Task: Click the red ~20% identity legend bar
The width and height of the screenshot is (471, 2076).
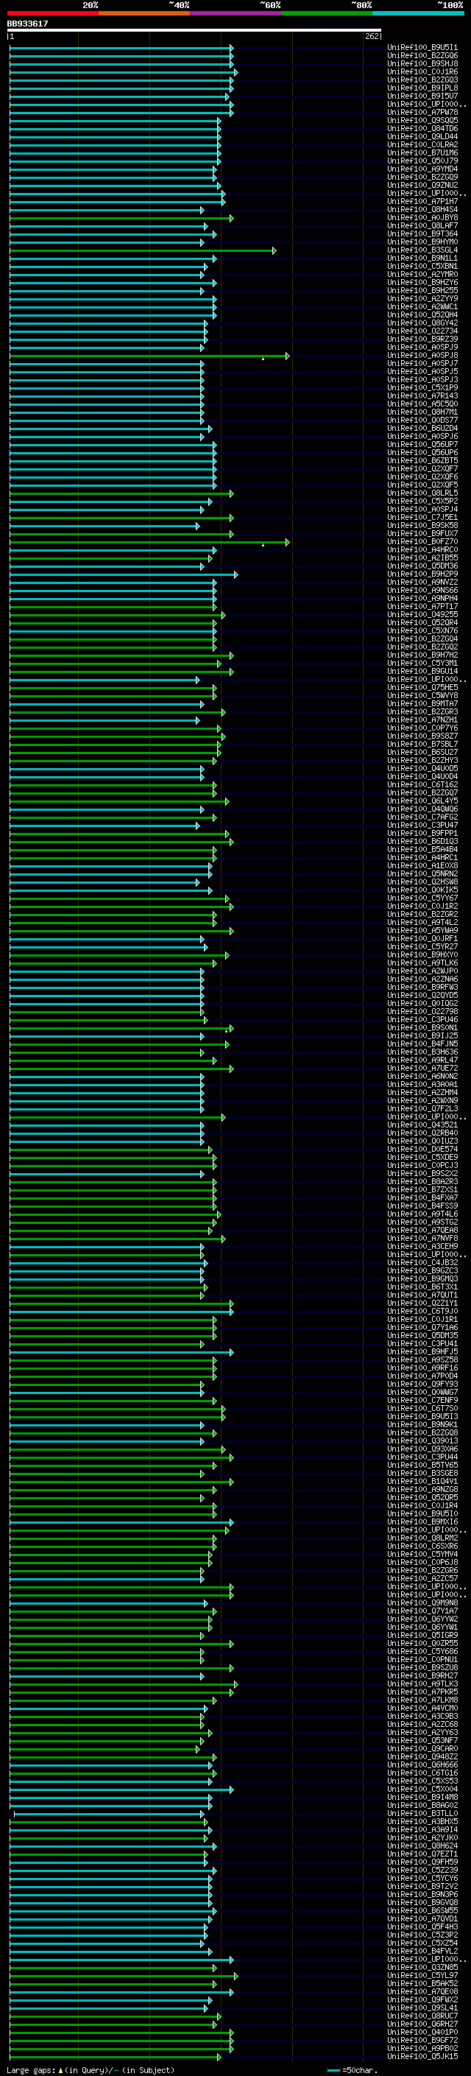Action: coord(52,13)
